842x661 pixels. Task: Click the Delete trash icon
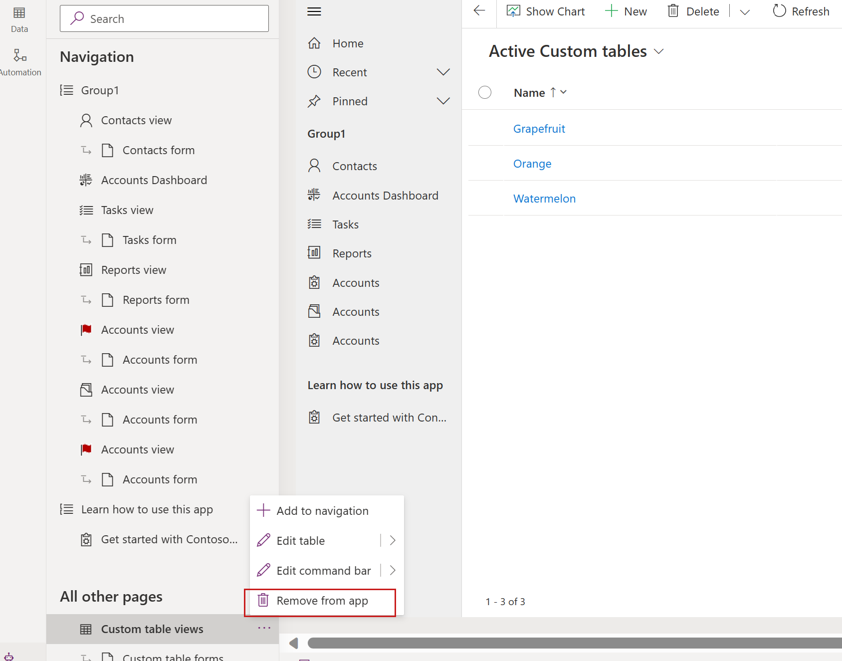pos(673,11)
